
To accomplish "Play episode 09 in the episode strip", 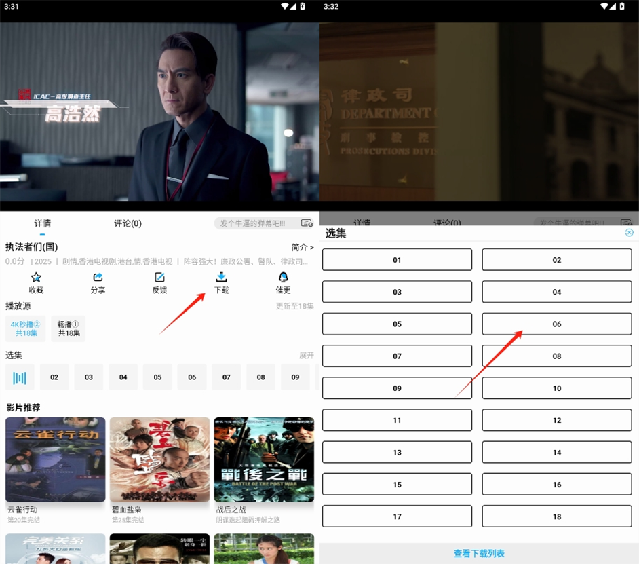I will click(x=296, y=377).
